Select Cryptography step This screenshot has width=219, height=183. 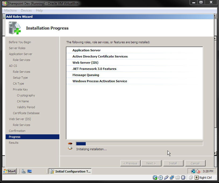click(x=26, y=95)
